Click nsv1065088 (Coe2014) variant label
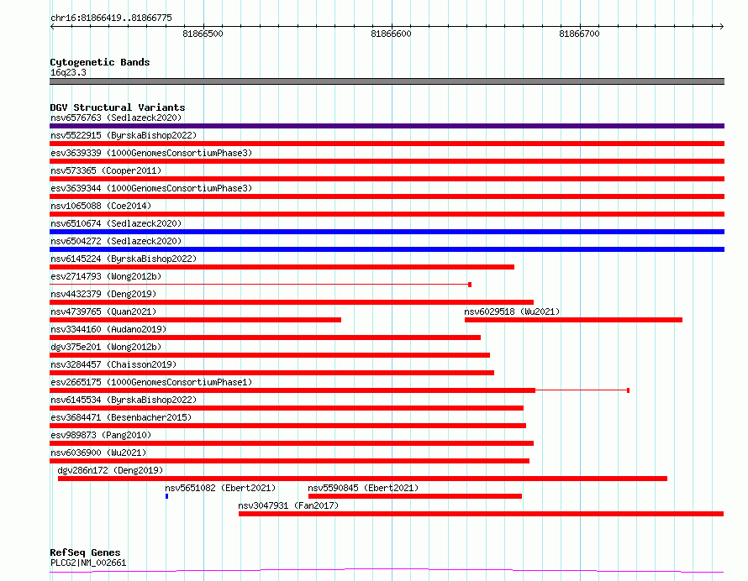Viewport: 748px width, 581px height. 101,206
